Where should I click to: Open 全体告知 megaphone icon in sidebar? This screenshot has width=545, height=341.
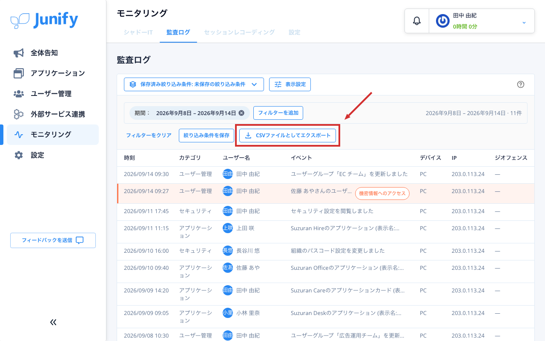pos(19,53)
